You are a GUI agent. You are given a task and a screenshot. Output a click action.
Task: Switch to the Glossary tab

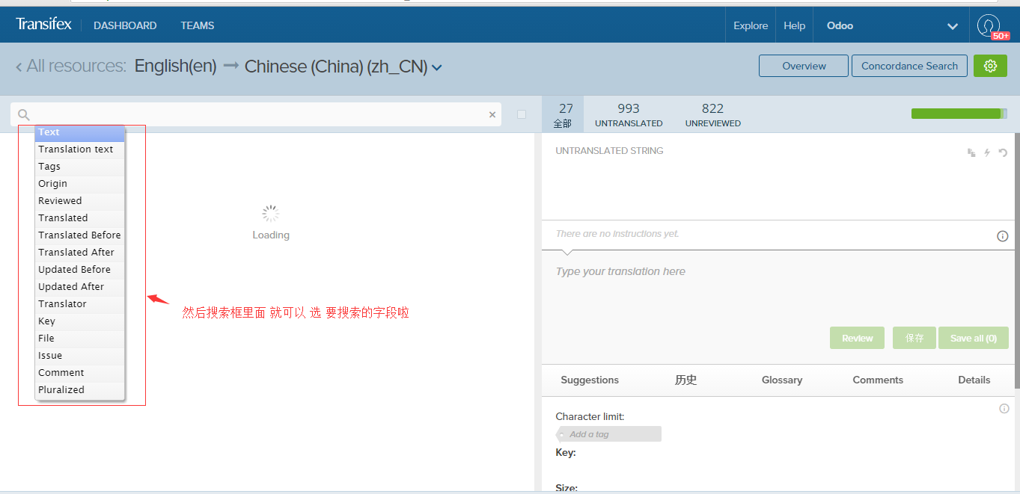pyautogui.click(x=781, y=380)
